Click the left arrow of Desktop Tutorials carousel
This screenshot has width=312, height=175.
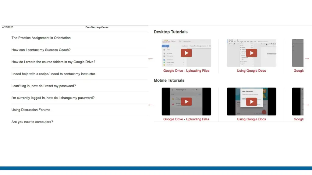[151, 59]
